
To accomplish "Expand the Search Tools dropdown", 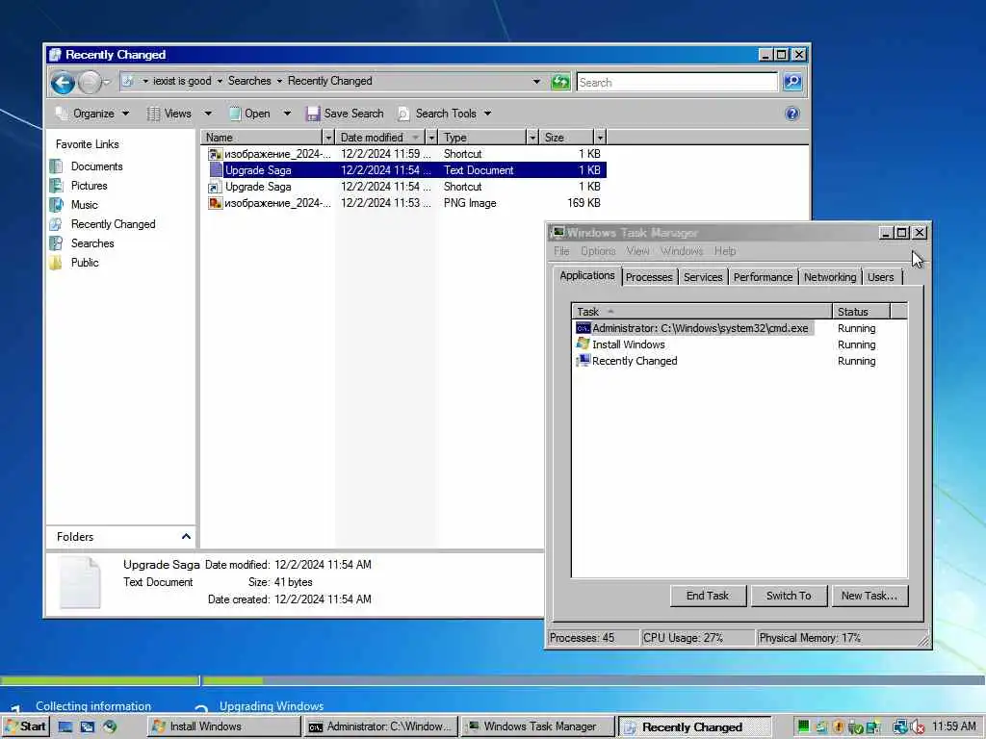I will click(487, 114).
